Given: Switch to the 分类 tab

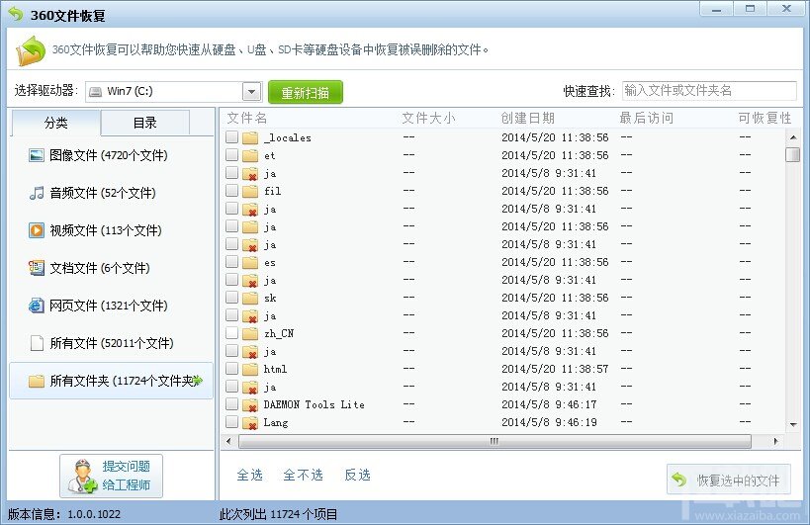Looking at the screenshot, I should click(x=55, y=123).
